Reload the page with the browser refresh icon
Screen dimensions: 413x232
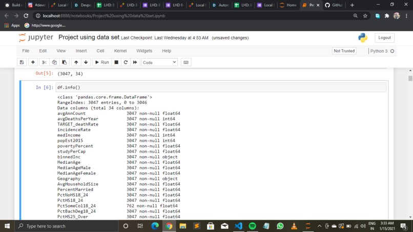tap(26, 16)
